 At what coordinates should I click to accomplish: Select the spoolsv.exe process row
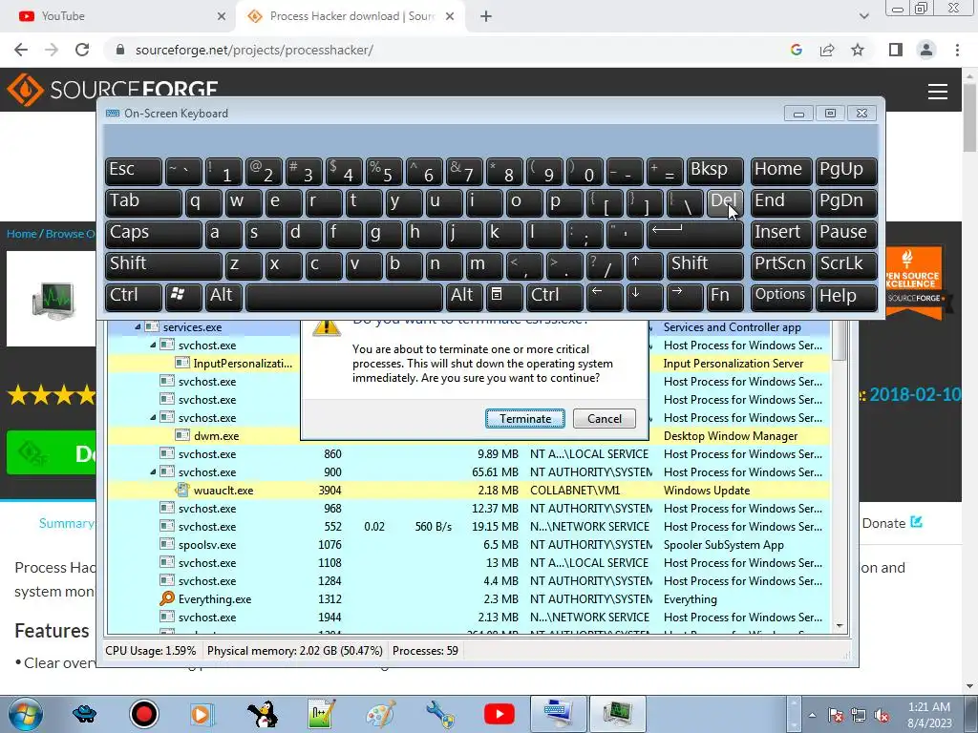click(x=469, y=544)
